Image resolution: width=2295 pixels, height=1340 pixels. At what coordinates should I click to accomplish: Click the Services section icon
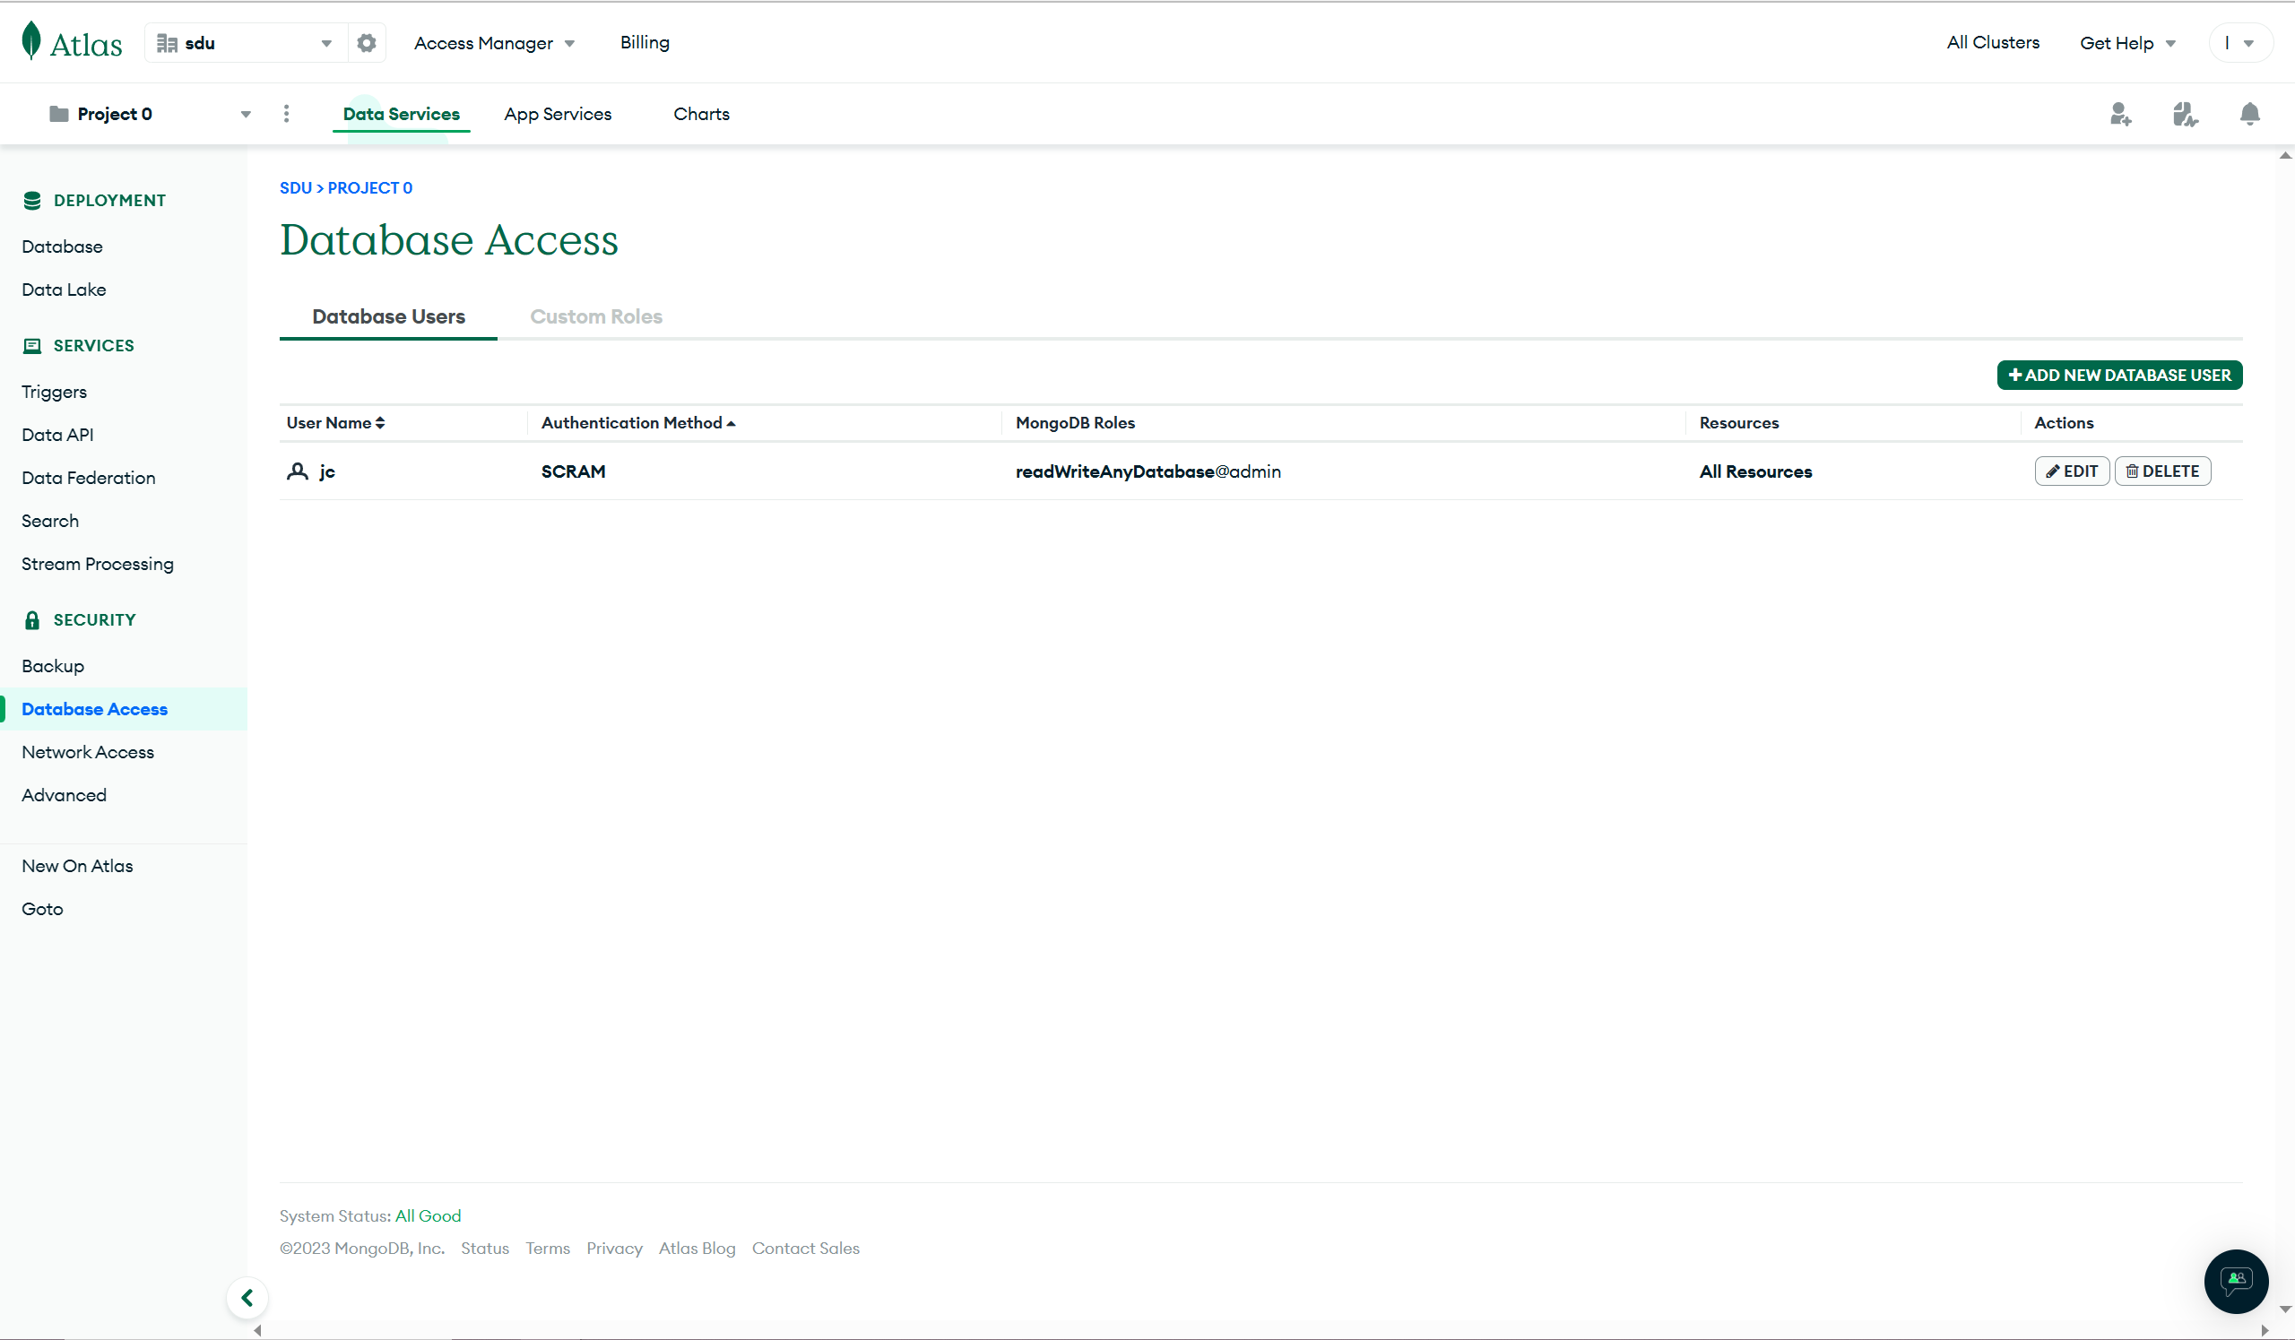pos(32,345)
